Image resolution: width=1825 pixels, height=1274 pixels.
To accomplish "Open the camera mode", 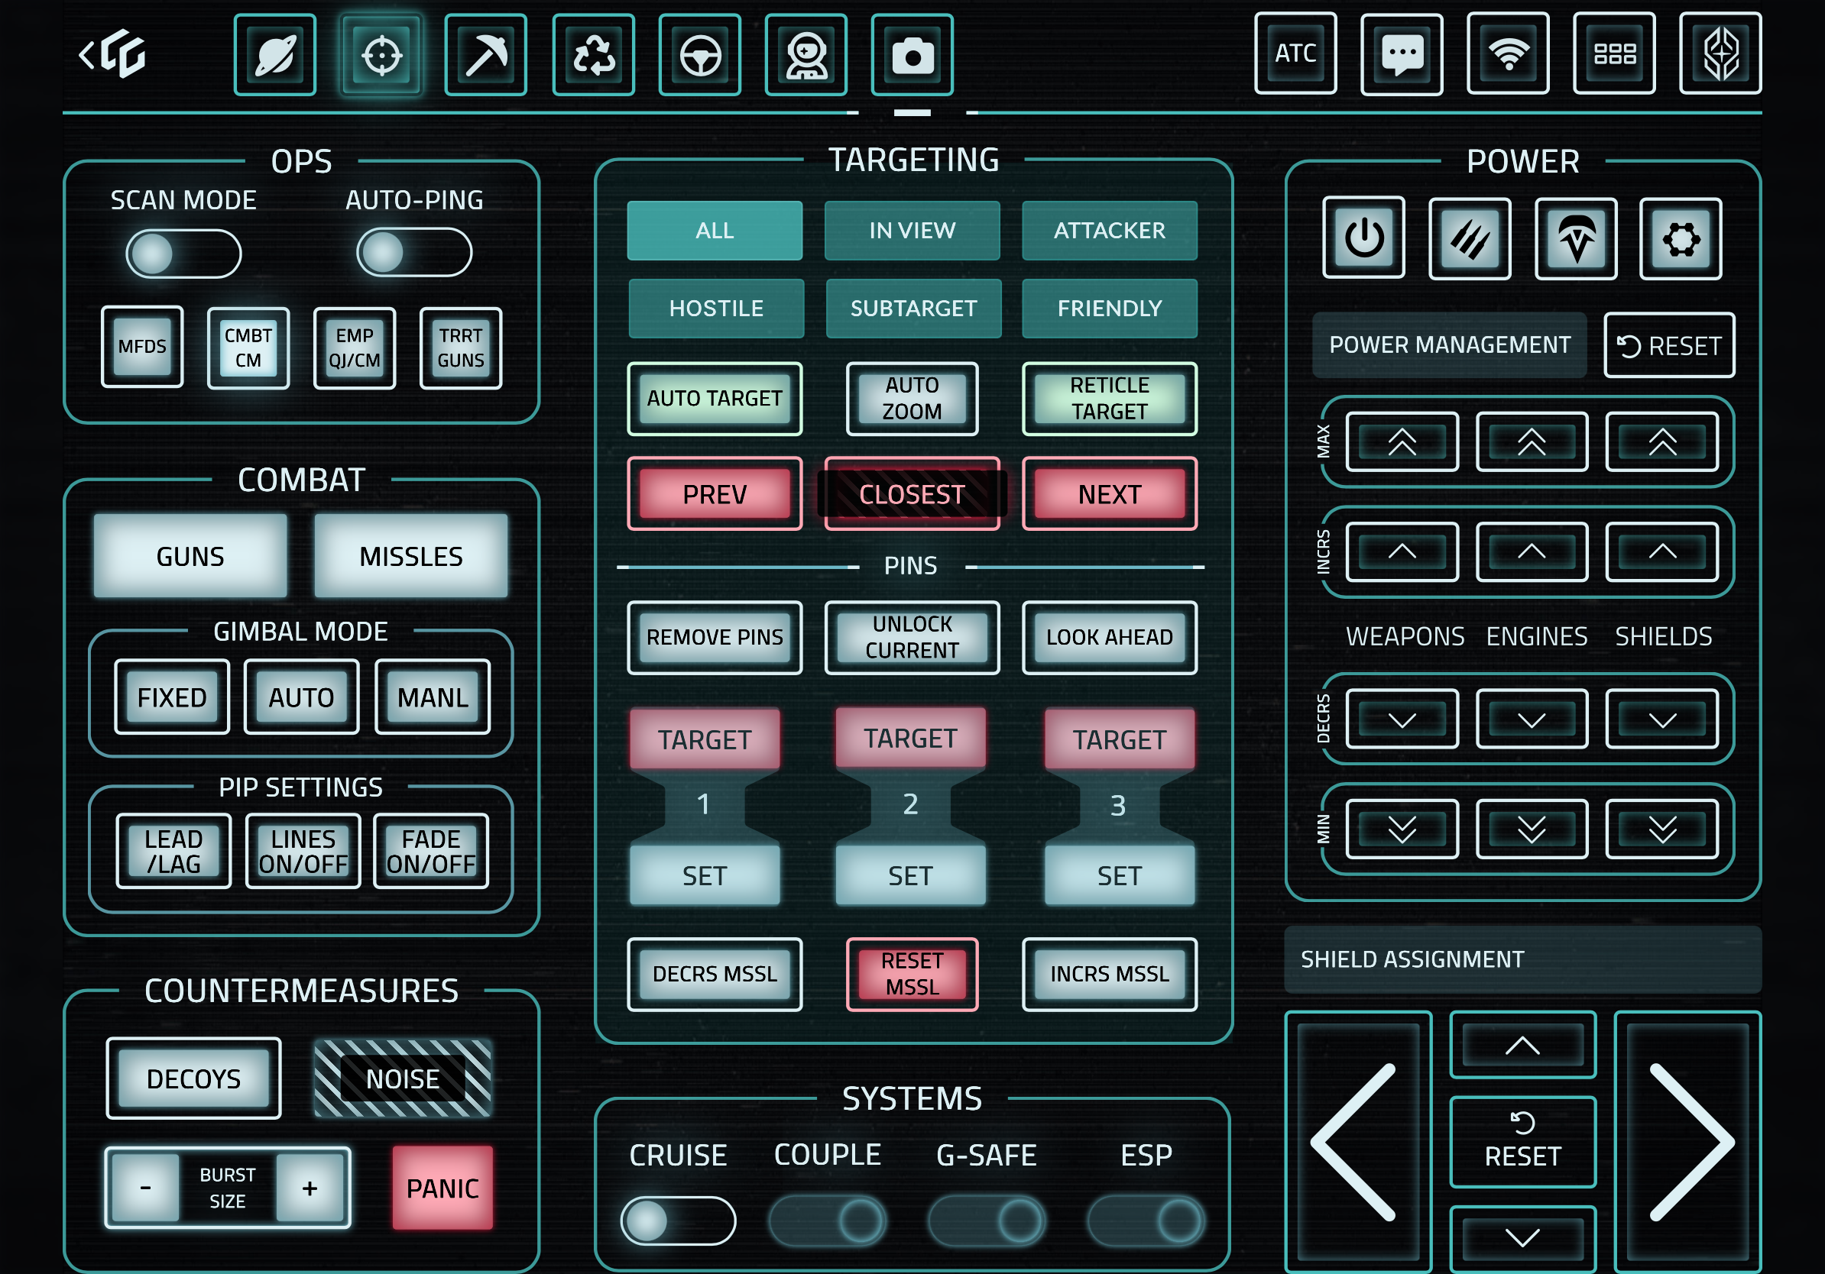I will [x=912, y=55].
